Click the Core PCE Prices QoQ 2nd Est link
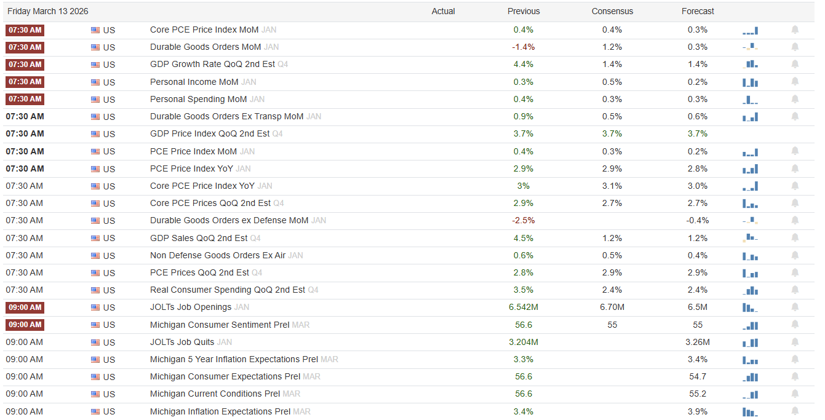 coord(210,203)
